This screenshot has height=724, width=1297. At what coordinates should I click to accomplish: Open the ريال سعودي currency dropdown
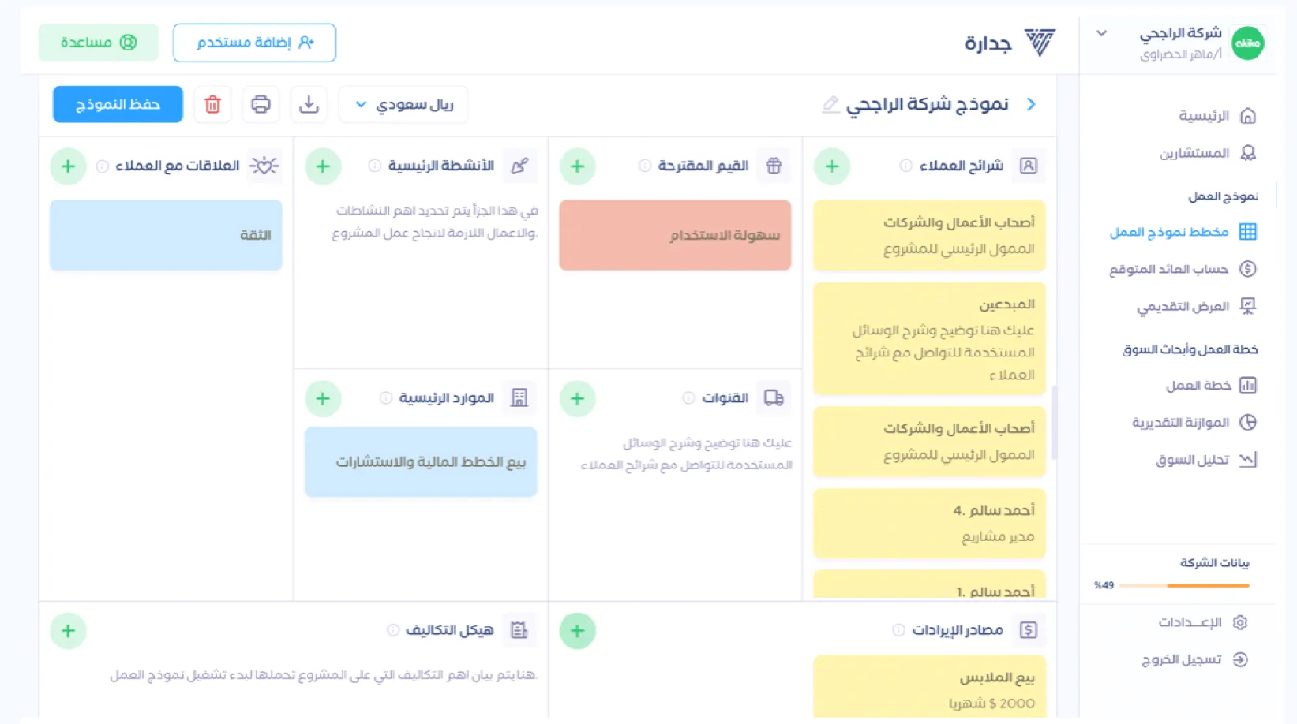[403, 104]
